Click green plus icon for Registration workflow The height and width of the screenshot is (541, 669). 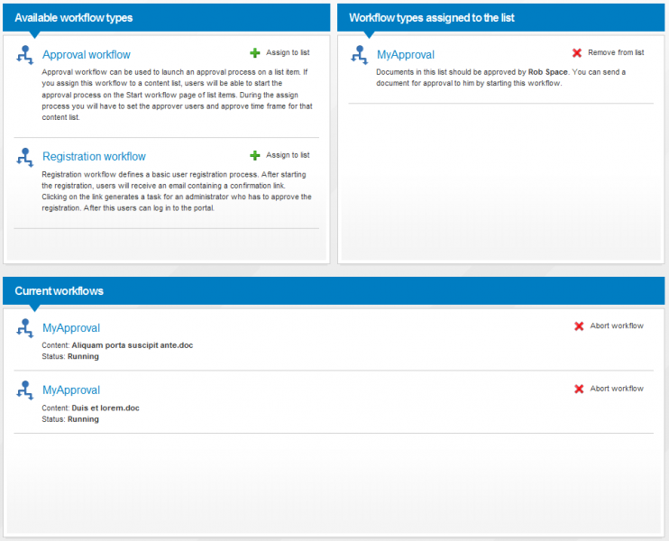[255, 155]
